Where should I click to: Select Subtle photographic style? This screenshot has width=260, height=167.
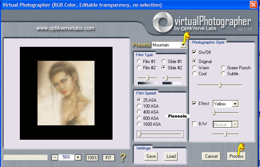tap(223, 73)
